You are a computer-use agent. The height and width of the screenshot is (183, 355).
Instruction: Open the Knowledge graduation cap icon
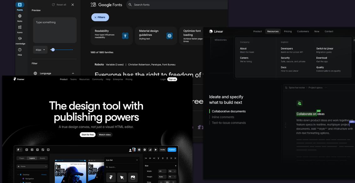click(x=20, y=39)
